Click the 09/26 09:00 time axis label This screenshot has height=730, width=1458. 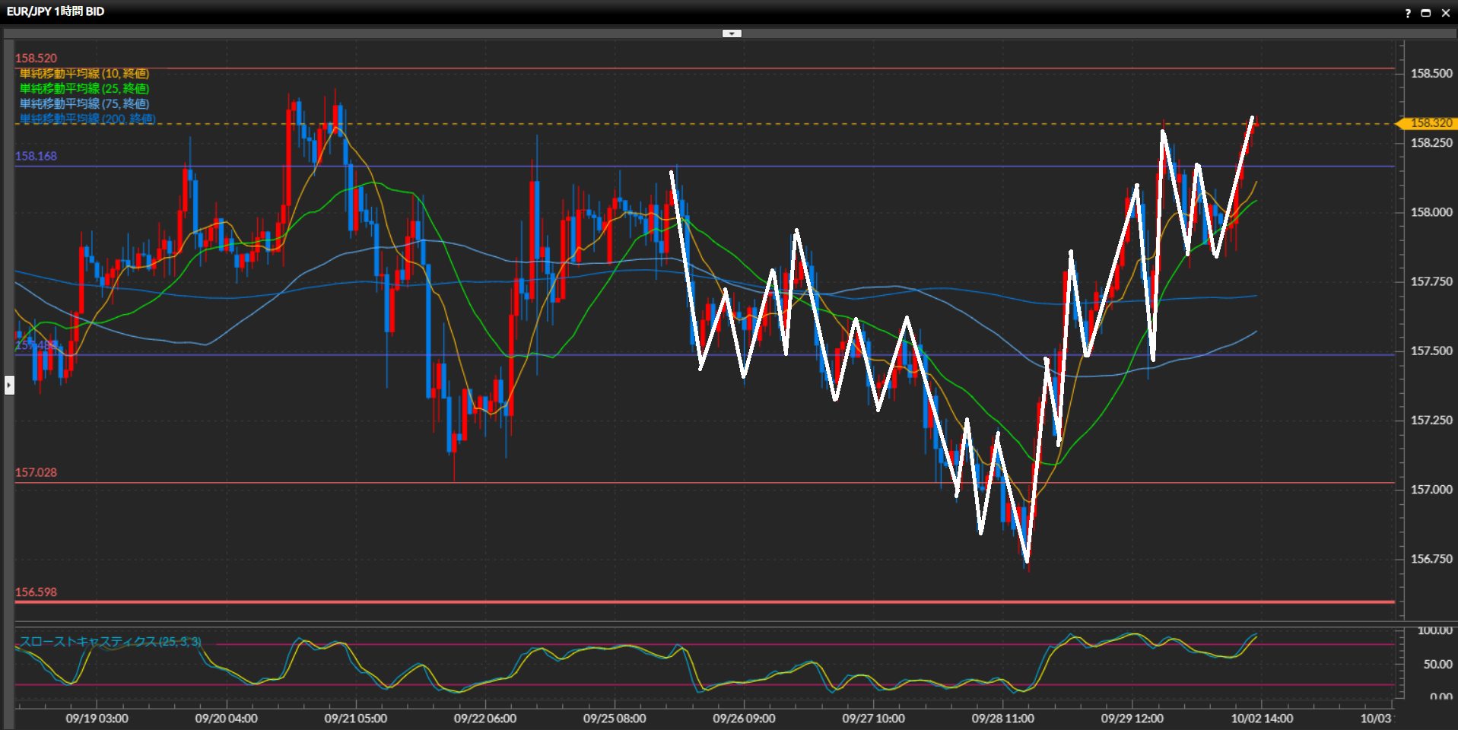[x=744, y=719]
